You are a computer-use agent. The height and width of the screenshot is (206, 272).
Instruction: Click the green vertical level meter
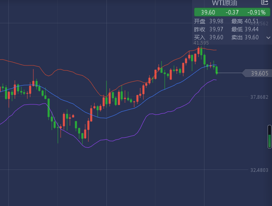[x=269, y=137]
